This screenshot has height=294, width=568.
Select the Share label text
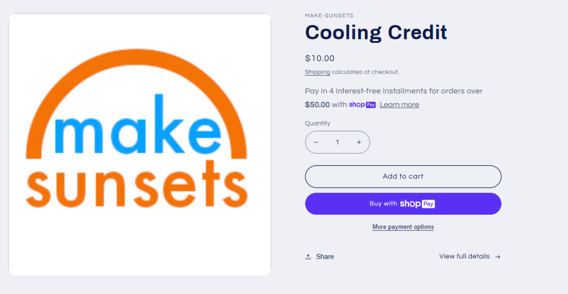click(x=325, y=257)
